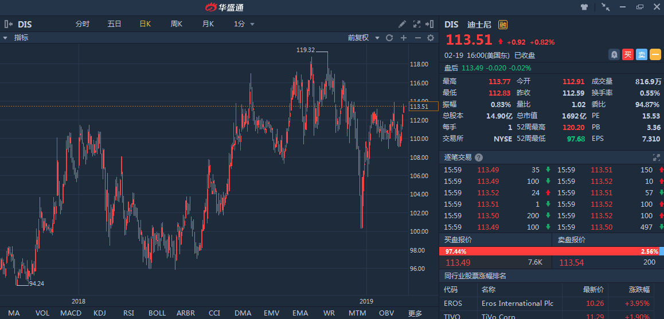This screenshot has width=664, height=319.
Task: Switch to 五日 five-day tab
Action: coord(114,24)
